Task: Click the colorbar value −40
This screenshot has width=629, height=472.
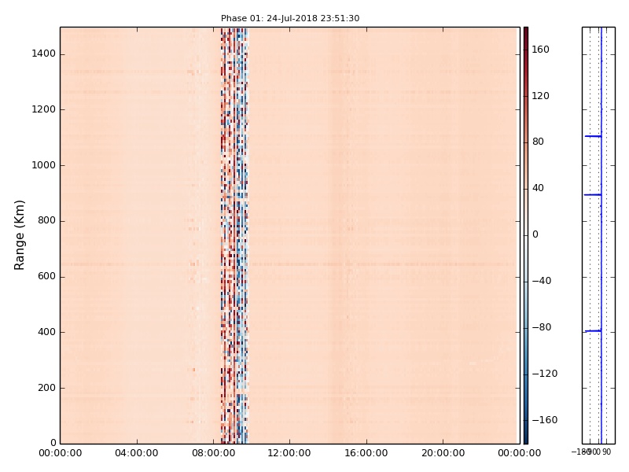Action: pos(542,281)
